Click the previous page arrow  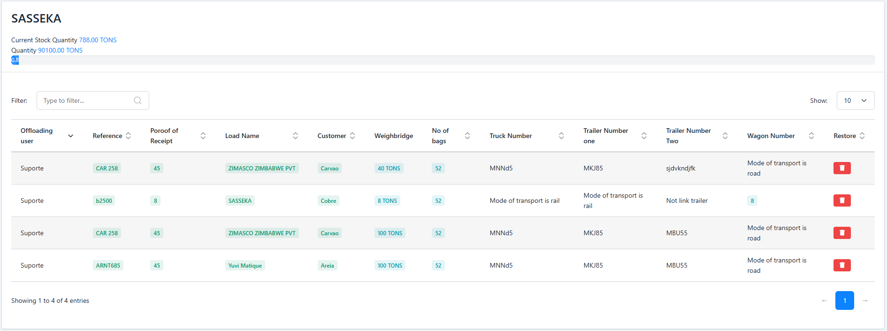pos(824,300)
